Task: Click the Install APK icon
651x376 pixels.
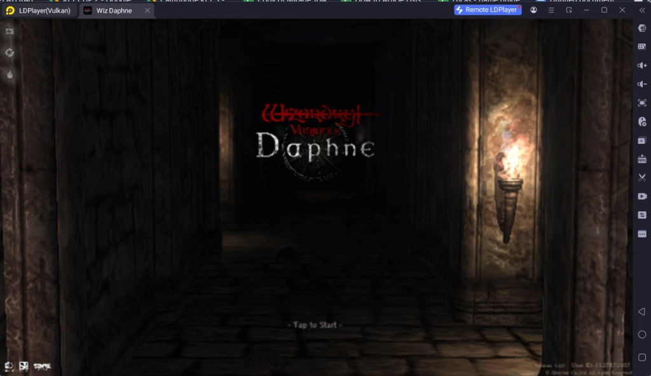Action: (642, 159)
